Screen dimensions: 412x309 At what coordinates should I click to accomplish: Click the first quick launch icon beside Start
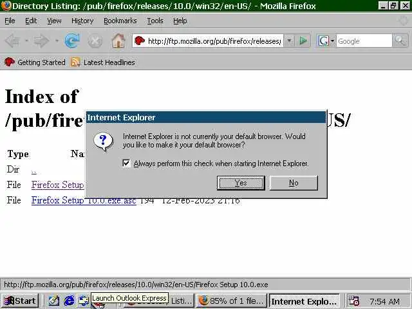[x=54, y=301]
